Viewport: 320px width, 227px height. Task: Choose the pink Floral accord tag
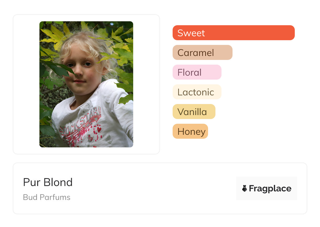click(x=197, y=72)
